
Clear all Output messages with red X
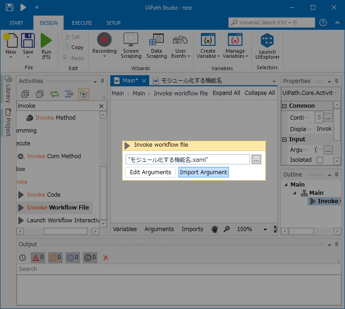[x=106, y=258]
